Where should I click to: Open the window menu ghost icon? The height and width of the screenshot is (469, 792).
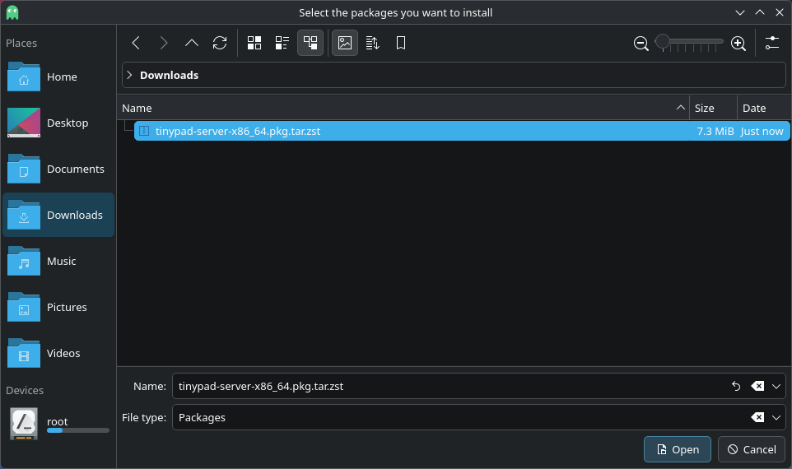pyautogui.click(x=12, y=12)
